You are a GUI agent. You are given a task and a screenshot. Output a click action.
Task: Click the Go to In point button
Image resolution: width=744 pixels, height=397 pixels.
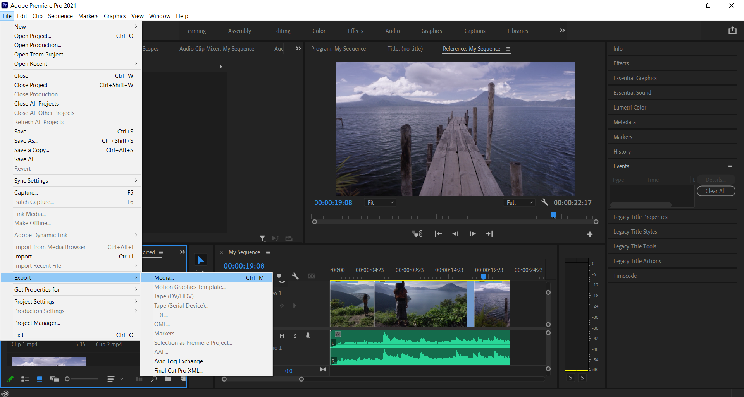[438, 234]
